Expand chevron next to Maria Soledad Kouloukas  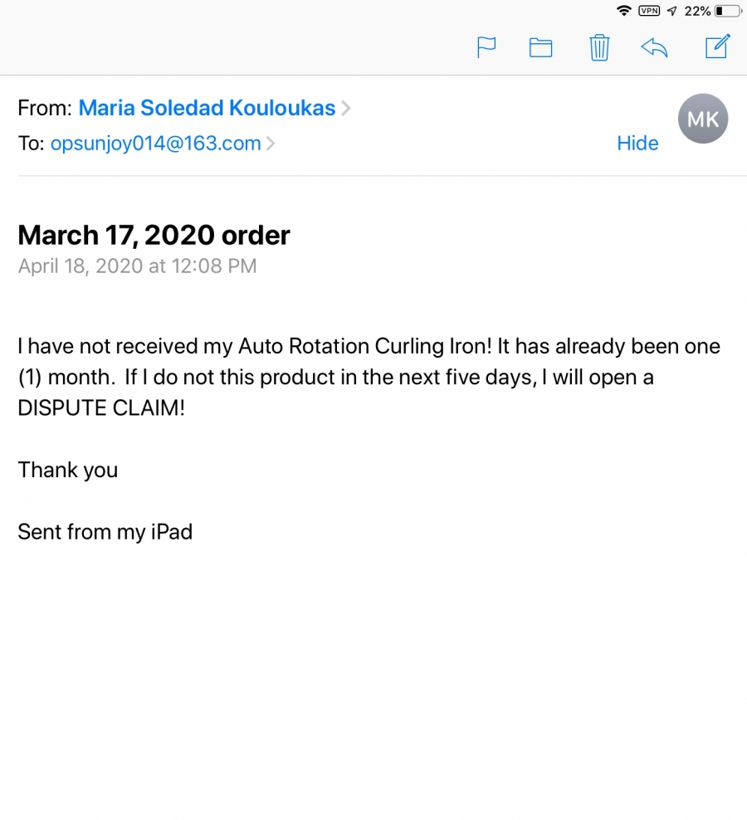[x=346, y=108]
